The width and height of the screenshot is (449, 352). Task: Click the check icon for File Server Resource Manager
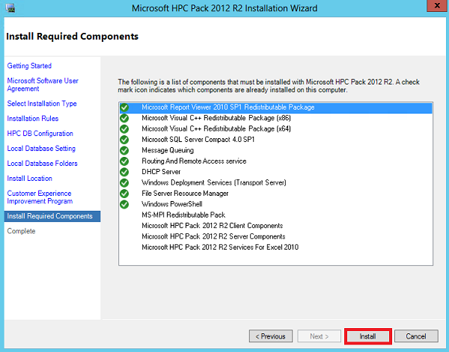[124, 194]
